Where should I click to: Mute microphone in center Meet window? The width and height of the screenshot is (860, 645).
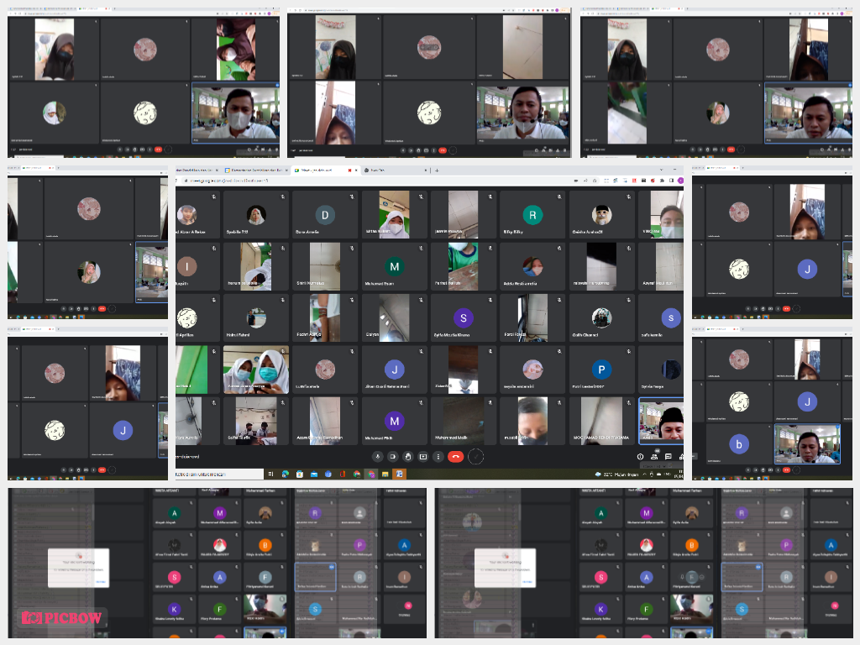click(379, 456)
